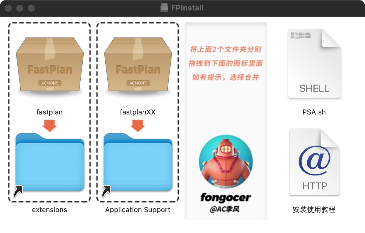Click the "extensions" folder name label
365x233 pixels.
[50, 210]
